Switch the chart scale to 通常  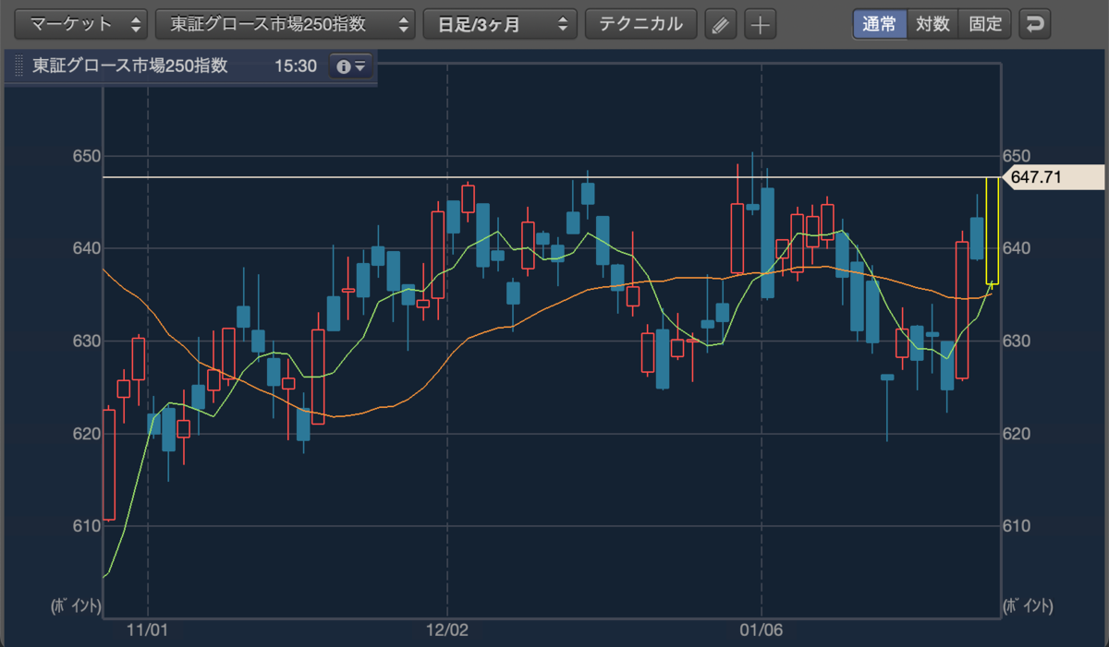pyautogui.click(x=880, y=24)
